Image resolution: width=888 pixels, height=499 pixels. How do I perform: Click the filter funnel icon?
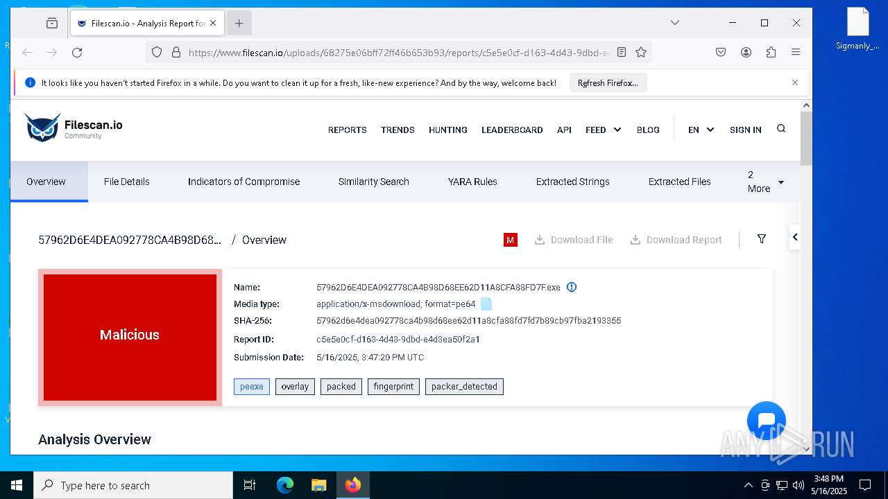(762, 239)
